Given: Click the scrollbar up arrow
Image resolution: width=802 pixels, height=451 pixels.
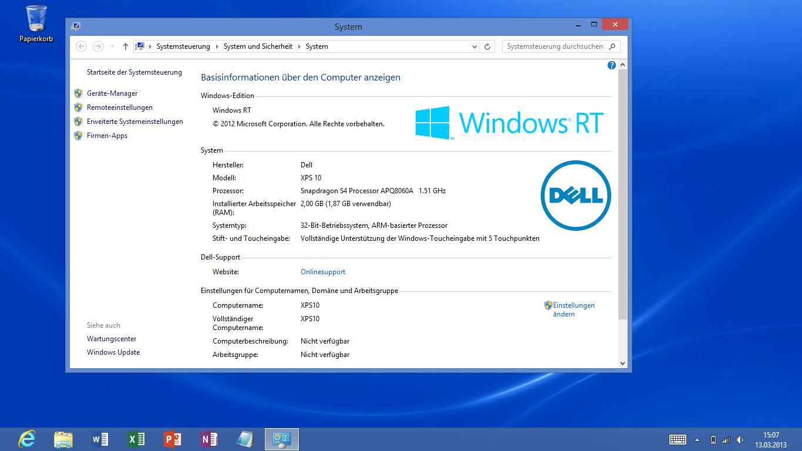Looking at the screenshot, I should (622, 64).
